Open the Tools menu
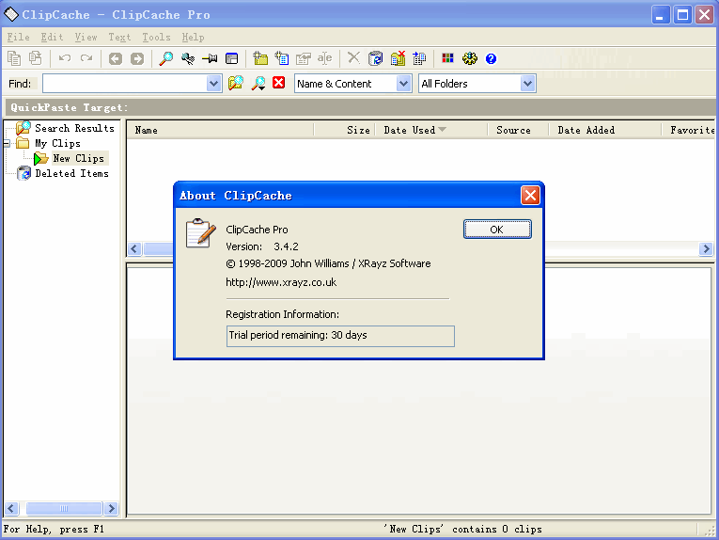 point(156,38)
